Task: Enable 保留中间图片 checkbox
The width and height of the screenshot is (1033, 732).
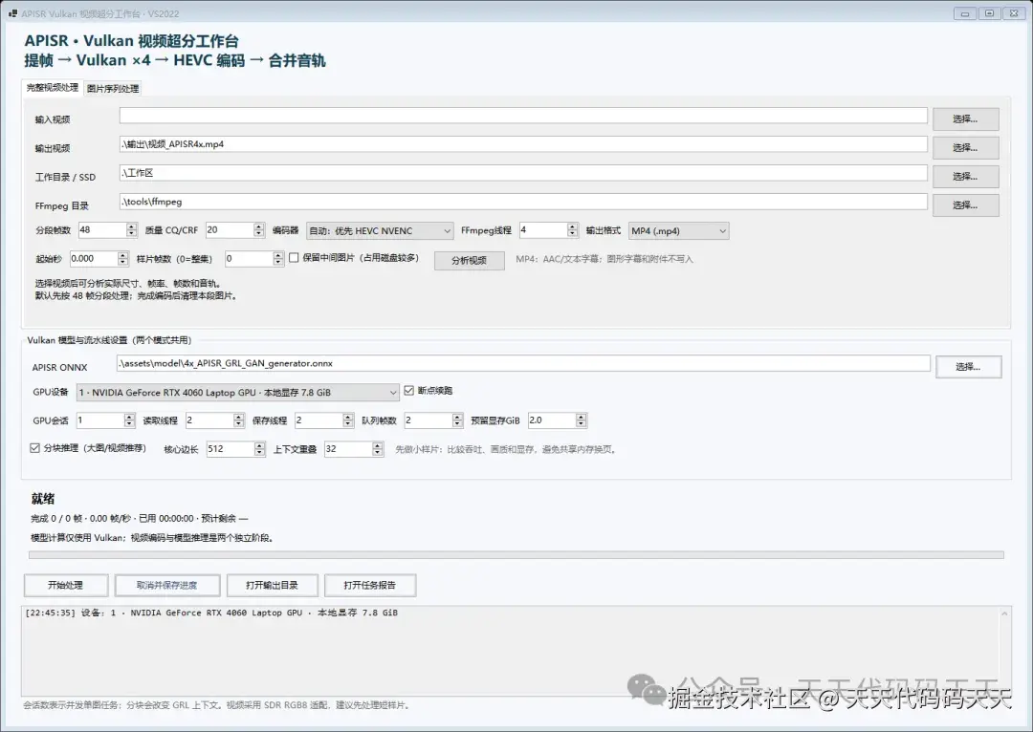Action: coord(294,257)
